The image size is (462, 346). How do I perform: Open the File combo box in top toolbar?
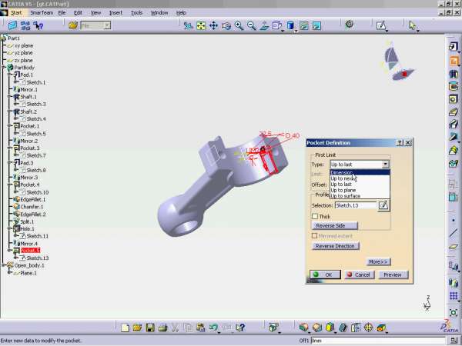tap(95, 25)
